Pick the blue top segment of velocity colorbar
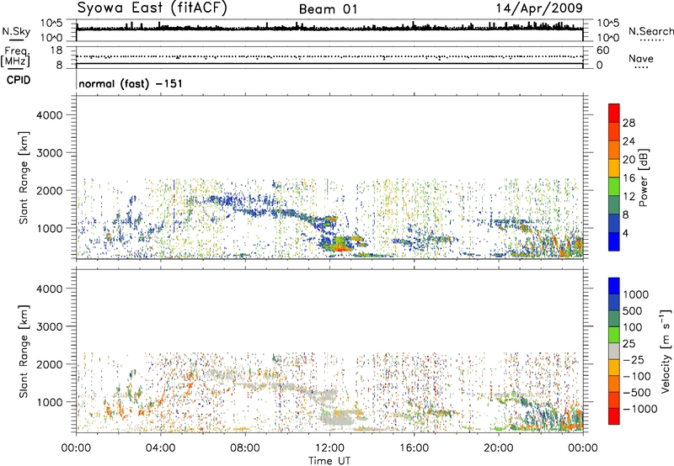This screenshot has width=674, height=466. pos(614,286)
